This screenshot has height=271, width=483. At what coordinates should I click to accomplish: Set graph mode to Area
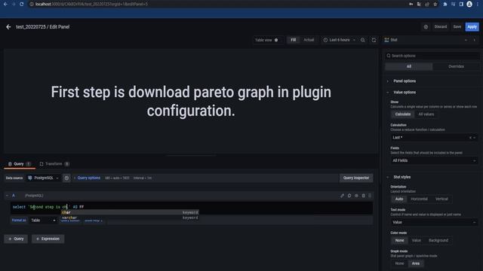416,263
